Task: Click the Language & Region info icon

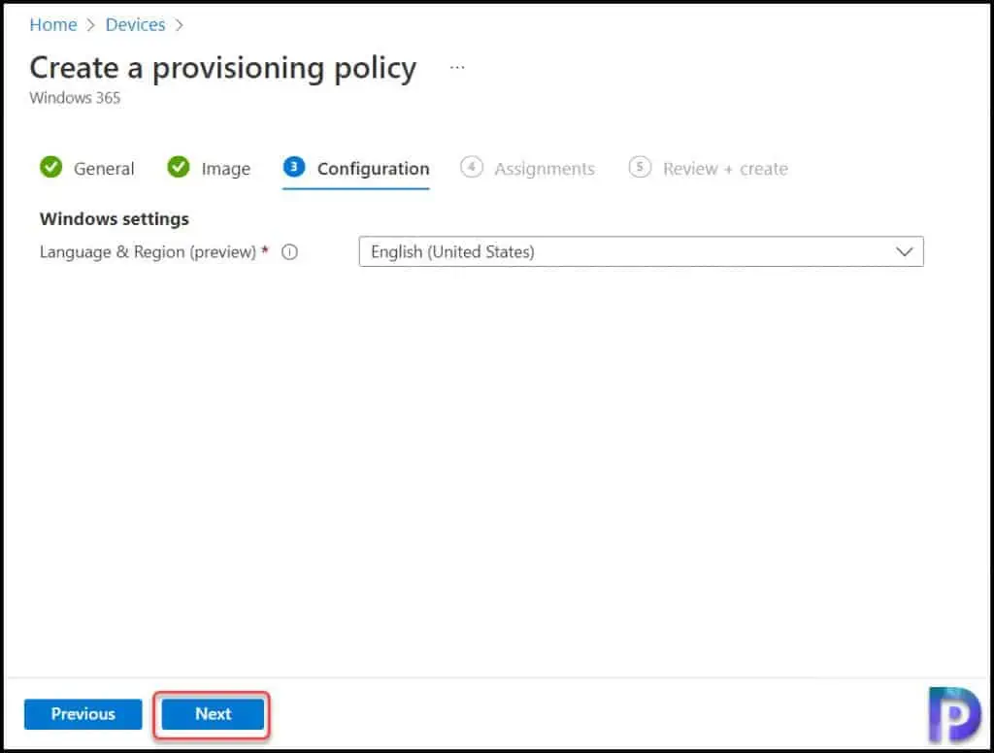Action: click(289, 252)
